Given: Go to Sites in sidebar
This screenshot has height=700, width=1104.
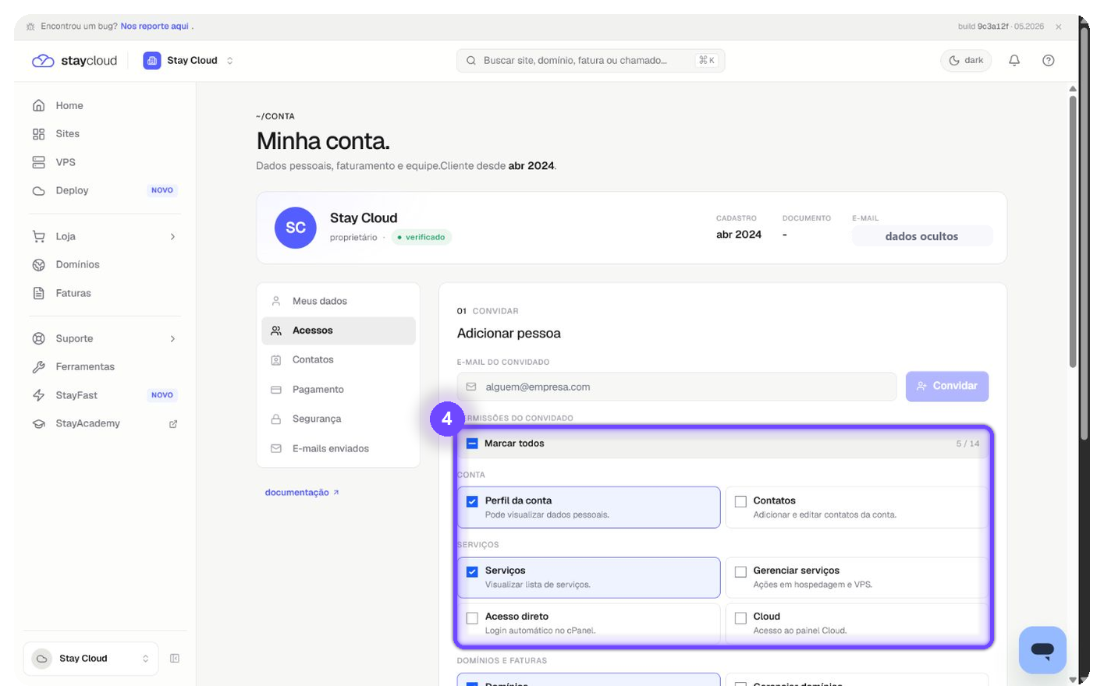Looking at the screenshot, I should (105, 134).
